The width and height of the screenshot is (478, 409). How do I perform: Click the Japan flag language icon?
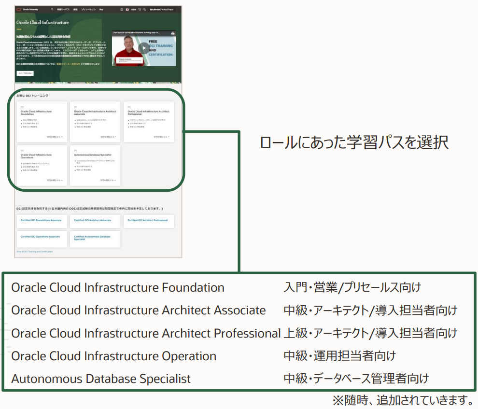point(127,10)
